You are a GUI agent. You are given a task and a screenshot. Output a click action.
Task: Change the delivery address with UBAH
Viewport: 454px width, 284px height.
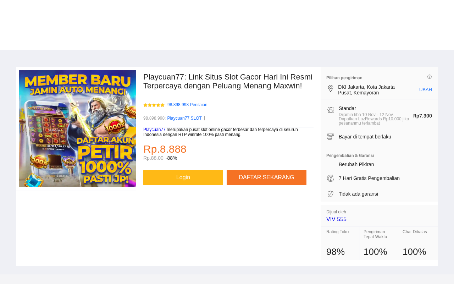(426, 90)
